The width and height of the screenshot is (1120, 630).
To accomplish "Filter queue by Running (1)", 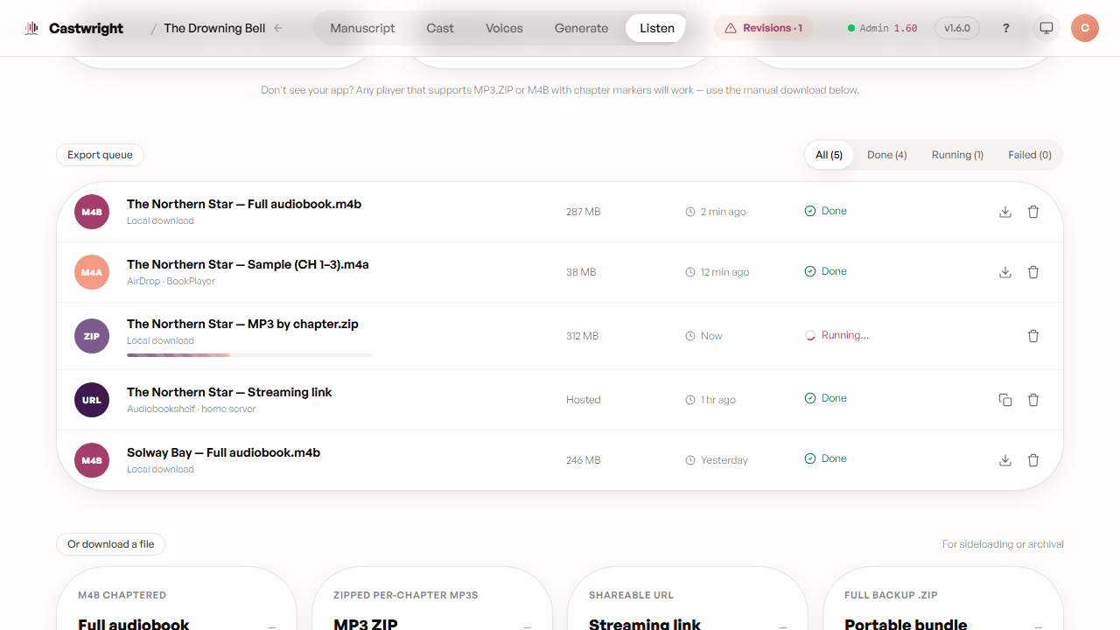I will [957, 155].
